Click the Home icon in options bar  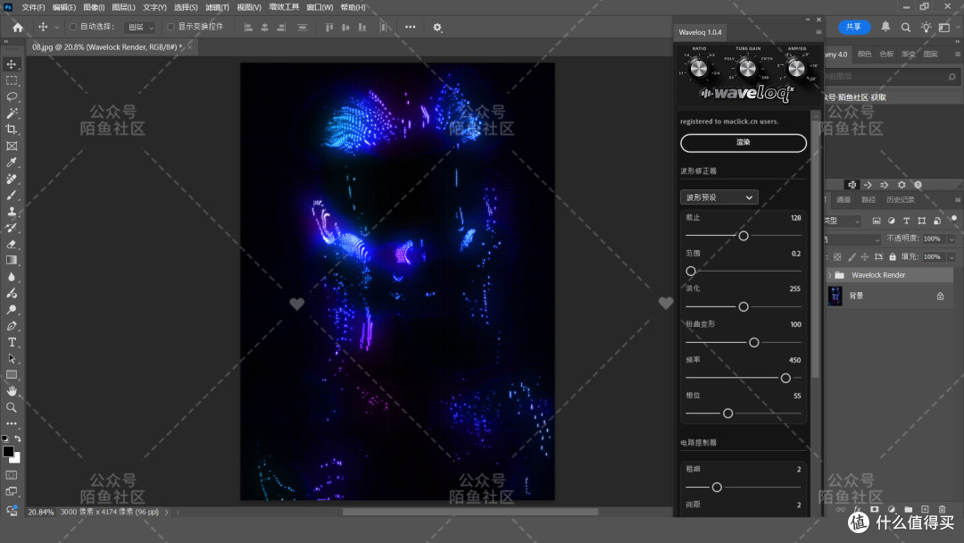pos(18,27)
